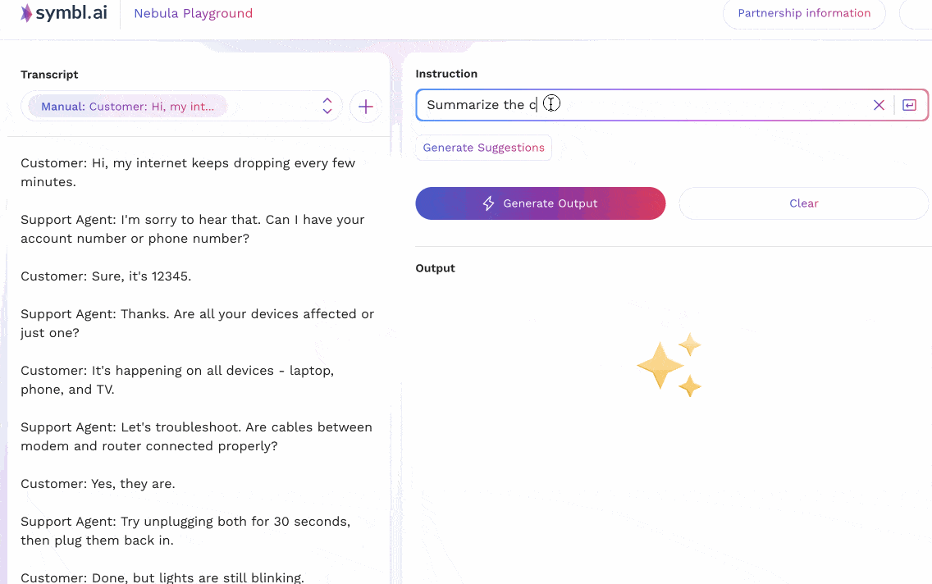Click Generate Suggestions
932x584 pixels.
pyautogui.click(x=483, y=148)
